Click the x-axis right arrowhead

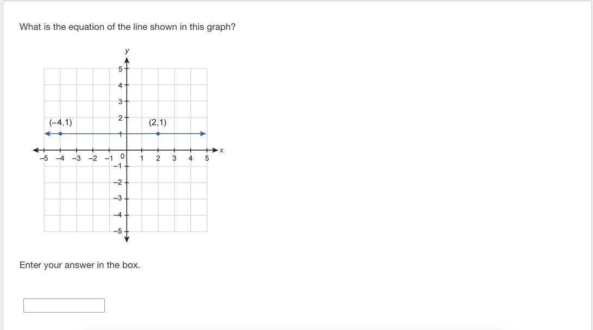click(215, 150)
